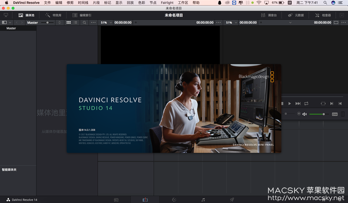Open the Edit Index (编辑索引) panel icon
Screen dimensions: 348x203
[x=75, y=15]
